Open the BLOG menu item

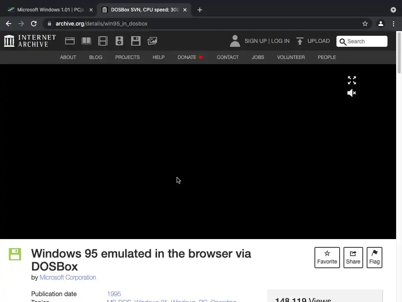(96, 57)
